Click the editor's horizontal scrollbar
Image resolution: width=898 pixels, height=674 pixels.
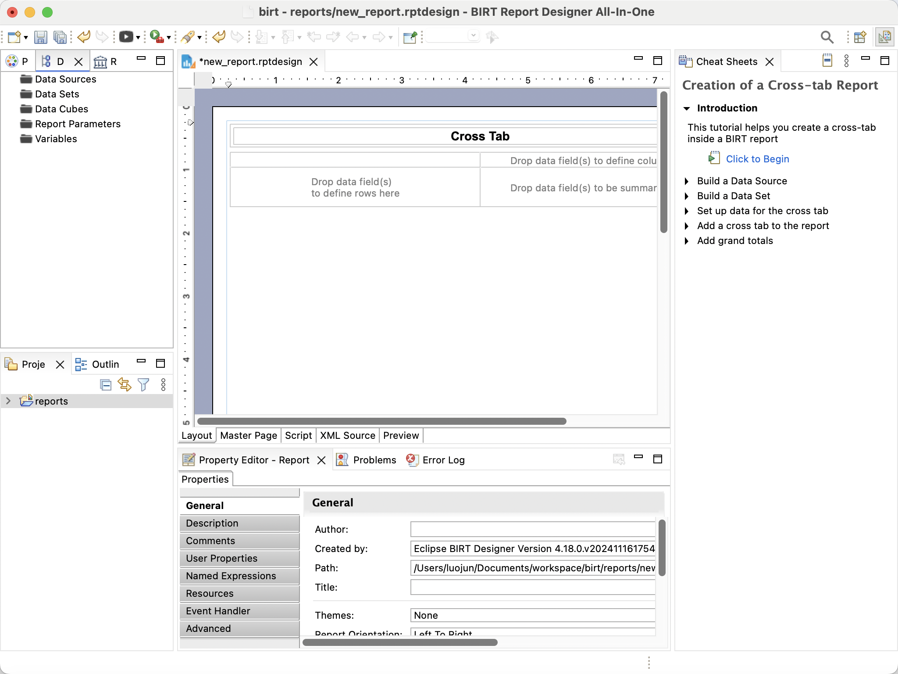tap(381, 421)
